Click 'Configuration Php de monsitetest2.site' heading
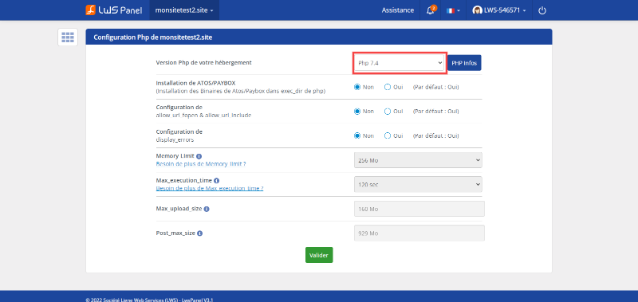 point(153,37)
